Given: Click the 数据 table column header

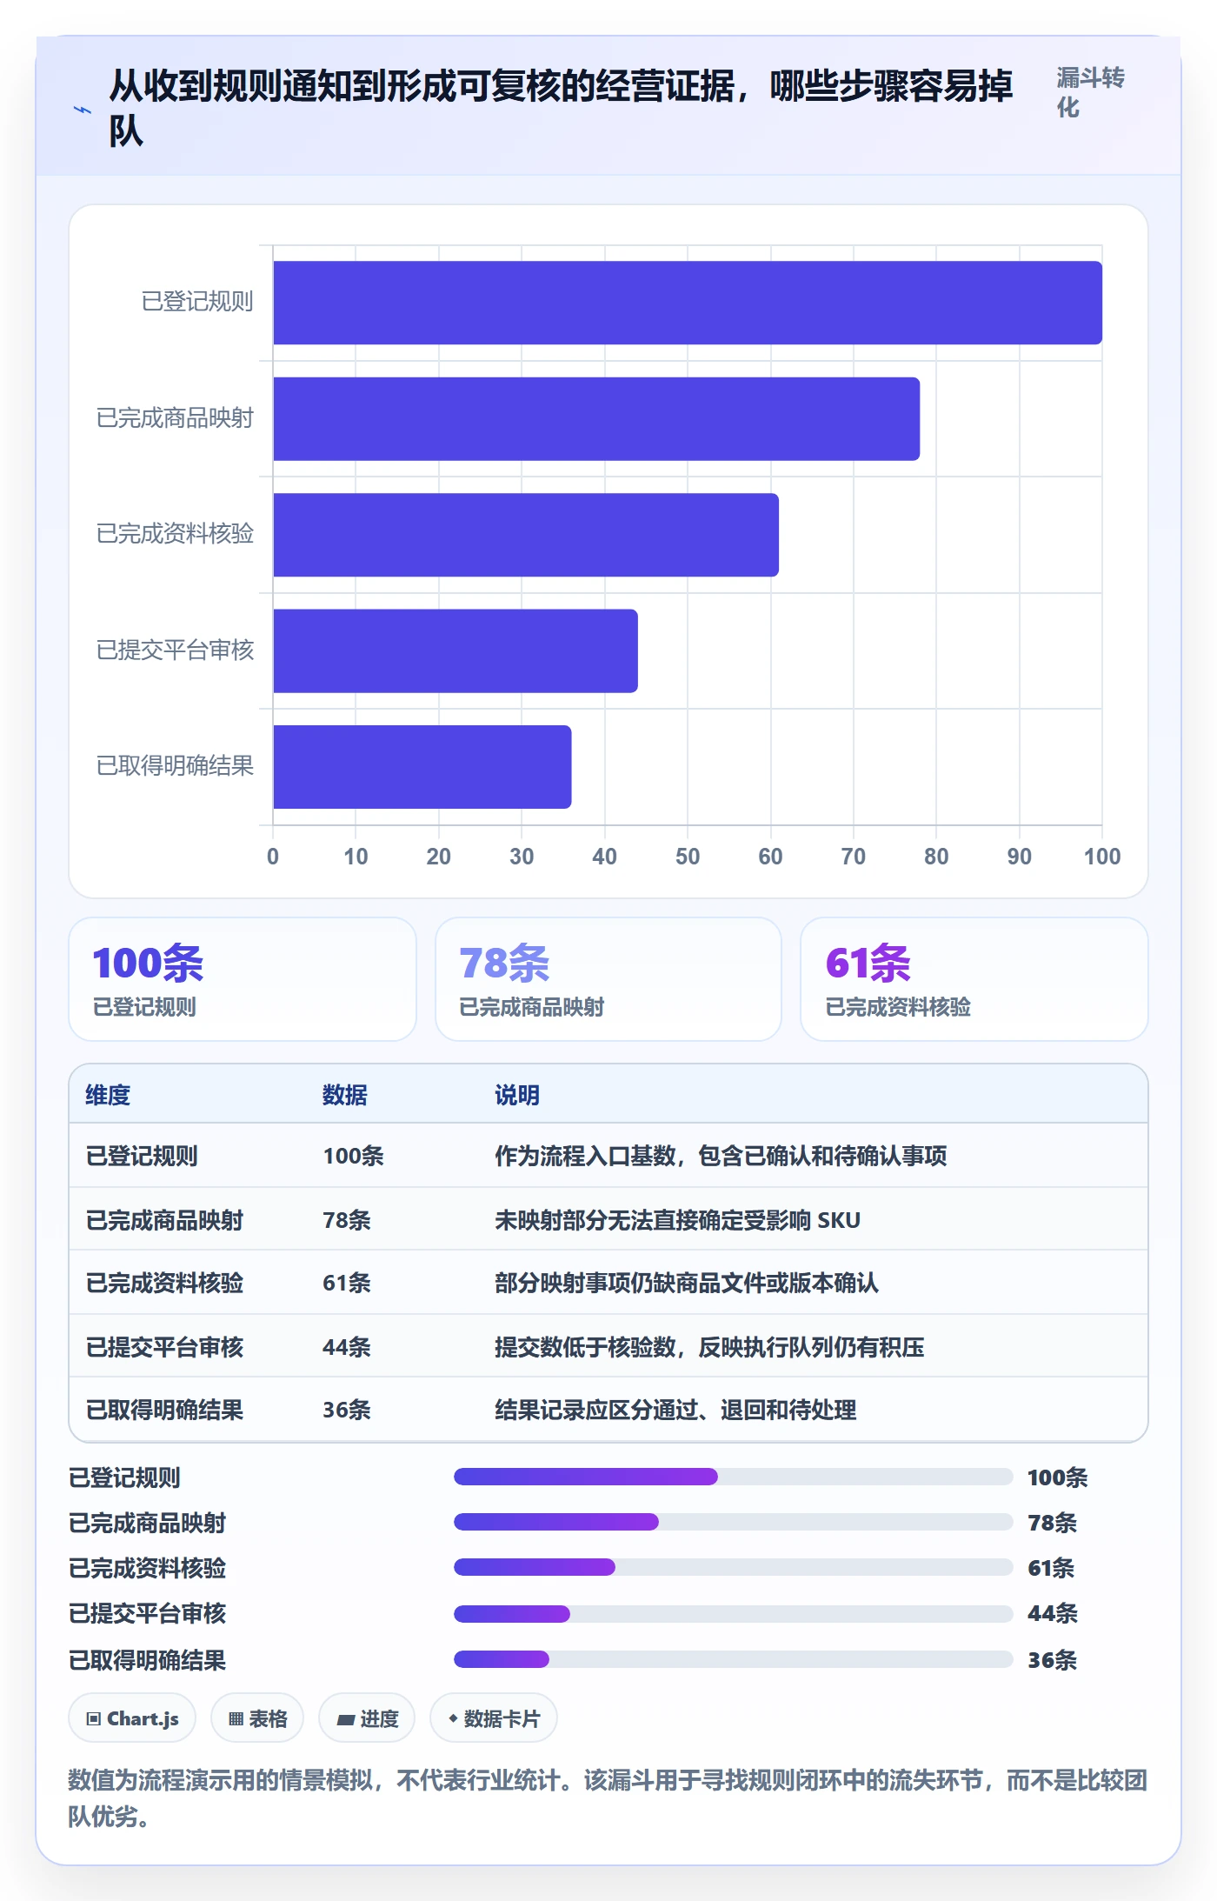Looking at the screenshot, I should (345, 1095).
